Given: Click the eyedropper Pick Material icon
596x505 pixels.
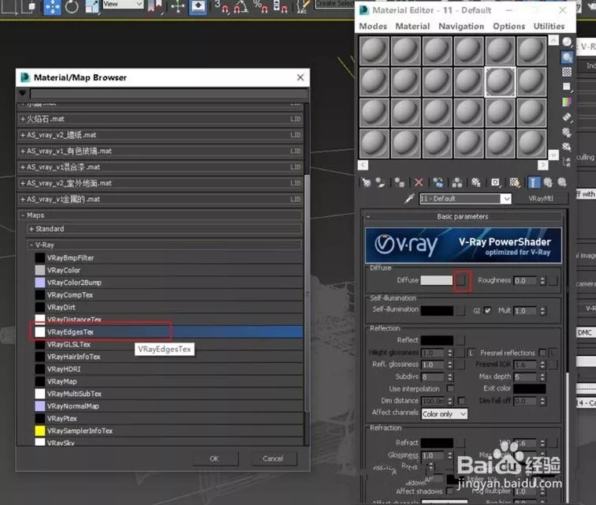Looking at the screenshot, I should pyautogui.click(x=409, y=198).
